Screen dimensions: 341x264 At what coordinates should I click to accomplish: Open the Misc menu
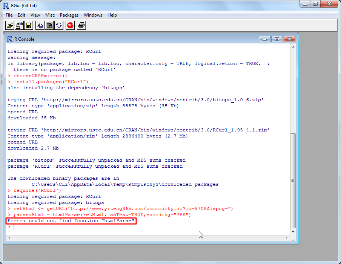point(49,15)
